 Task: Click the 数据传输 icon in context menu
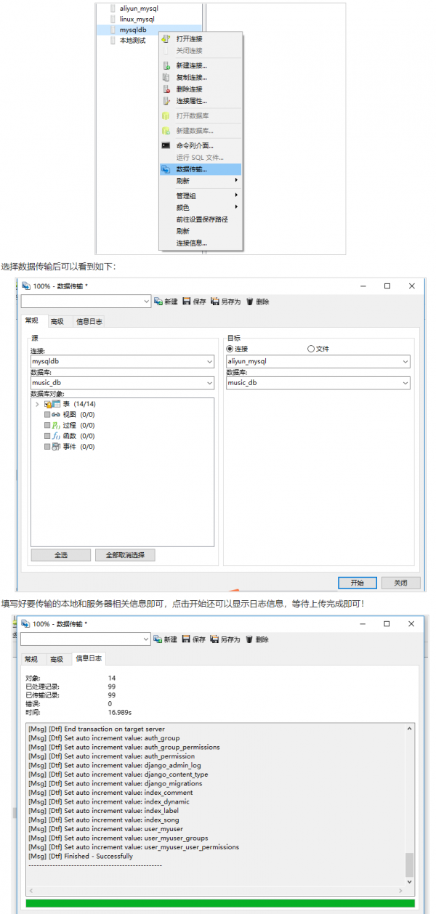coord(166,169)
